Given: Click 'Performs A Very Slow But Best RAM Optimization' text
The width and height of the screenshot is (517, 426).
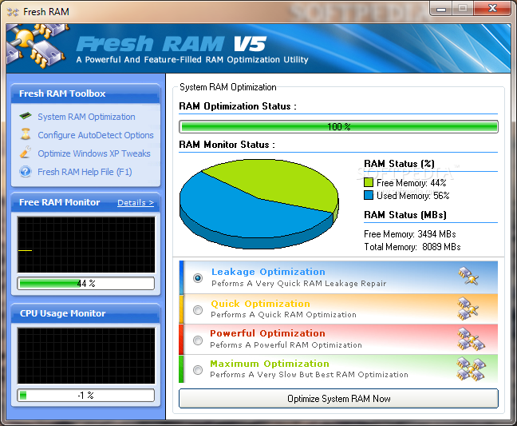Looking at the screenshot, I should pos(309,375).
